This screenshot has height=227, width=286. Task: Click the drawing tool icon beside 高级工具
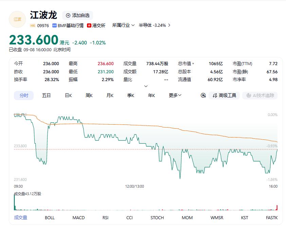click(x=203, y=95)
